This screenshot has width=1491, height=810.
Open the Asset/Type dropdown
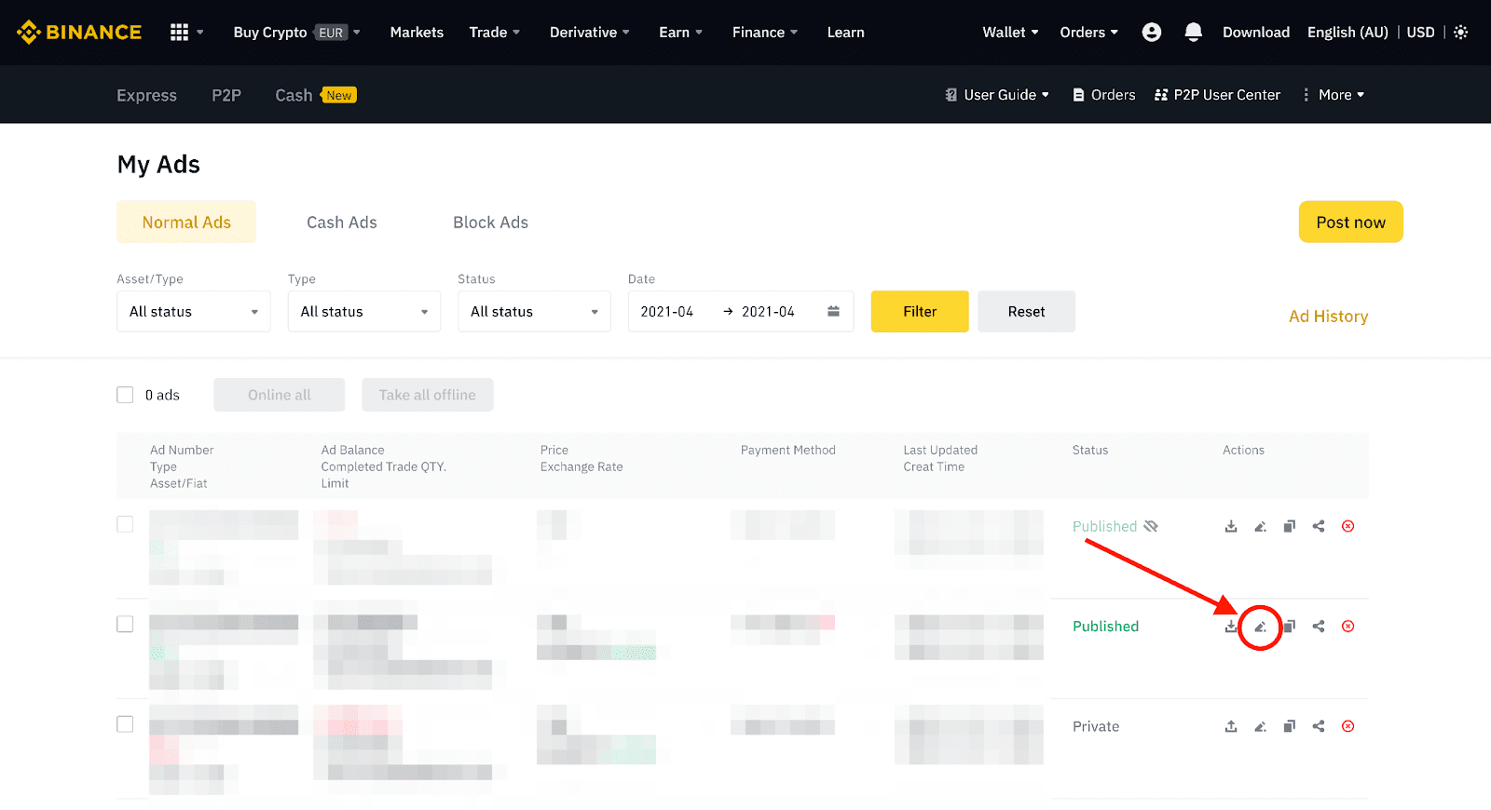click(194, 311)
